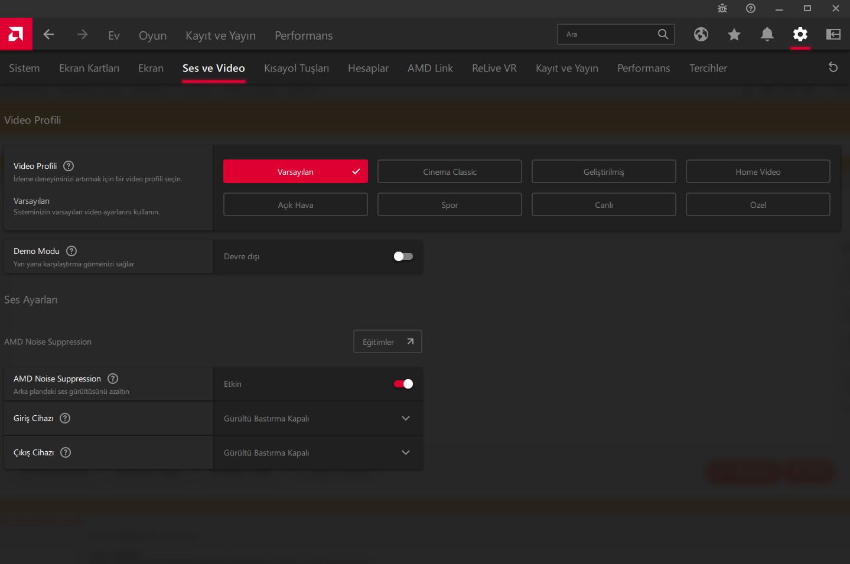850x564 pixels.
Task: Select the Canlı video profile
Action: coord(604,205)
